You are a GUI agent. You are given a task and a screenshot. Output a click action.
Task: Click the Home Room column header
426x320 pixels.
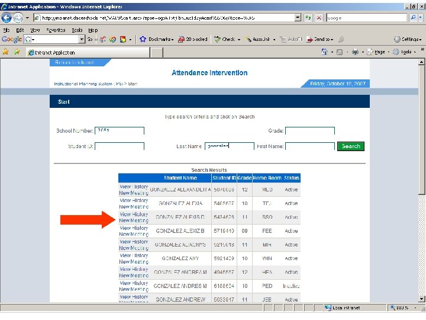coord(267,178)
